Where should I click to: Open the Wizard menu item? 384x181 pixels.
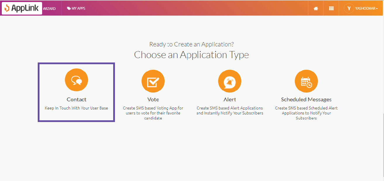49,8
